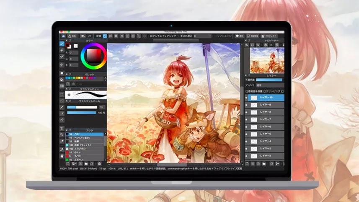Hide レイヤー2 using its visibility dot
Image resolution: width=359 pixels, height=202 pixels.
pyautogui.click(x=246, y=156)
